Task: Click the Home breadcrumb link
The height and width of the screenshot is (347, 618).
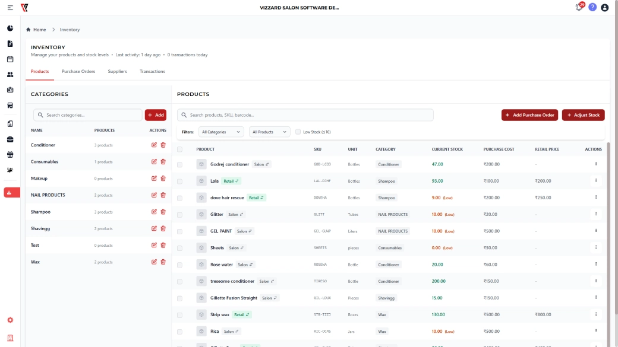Action: click(x=36, y=30)
